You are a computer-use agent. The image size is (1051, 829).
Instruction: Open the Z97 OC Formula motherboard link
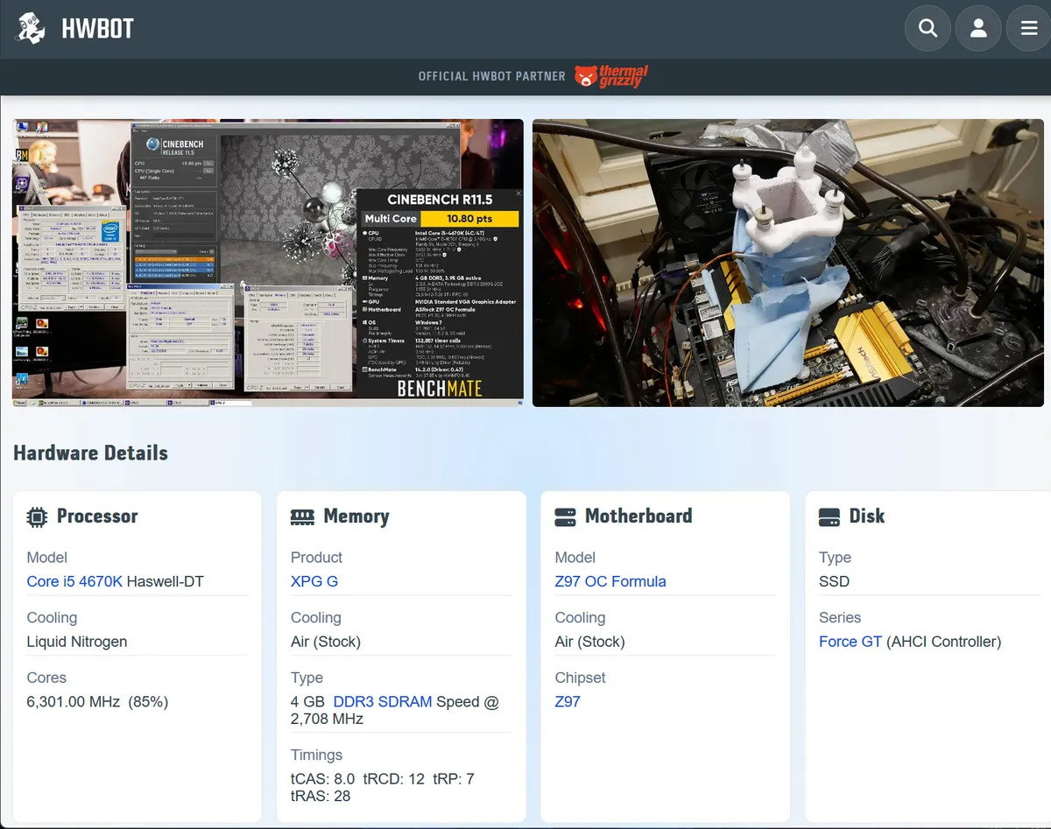[610, 581]
